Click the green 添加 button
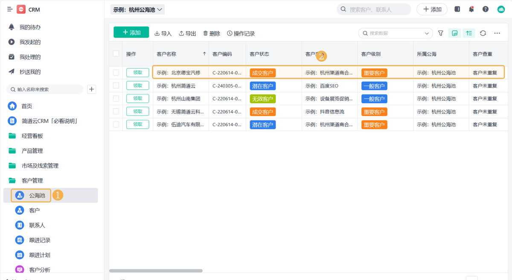 pyautogui.click(x=131, y=32)
